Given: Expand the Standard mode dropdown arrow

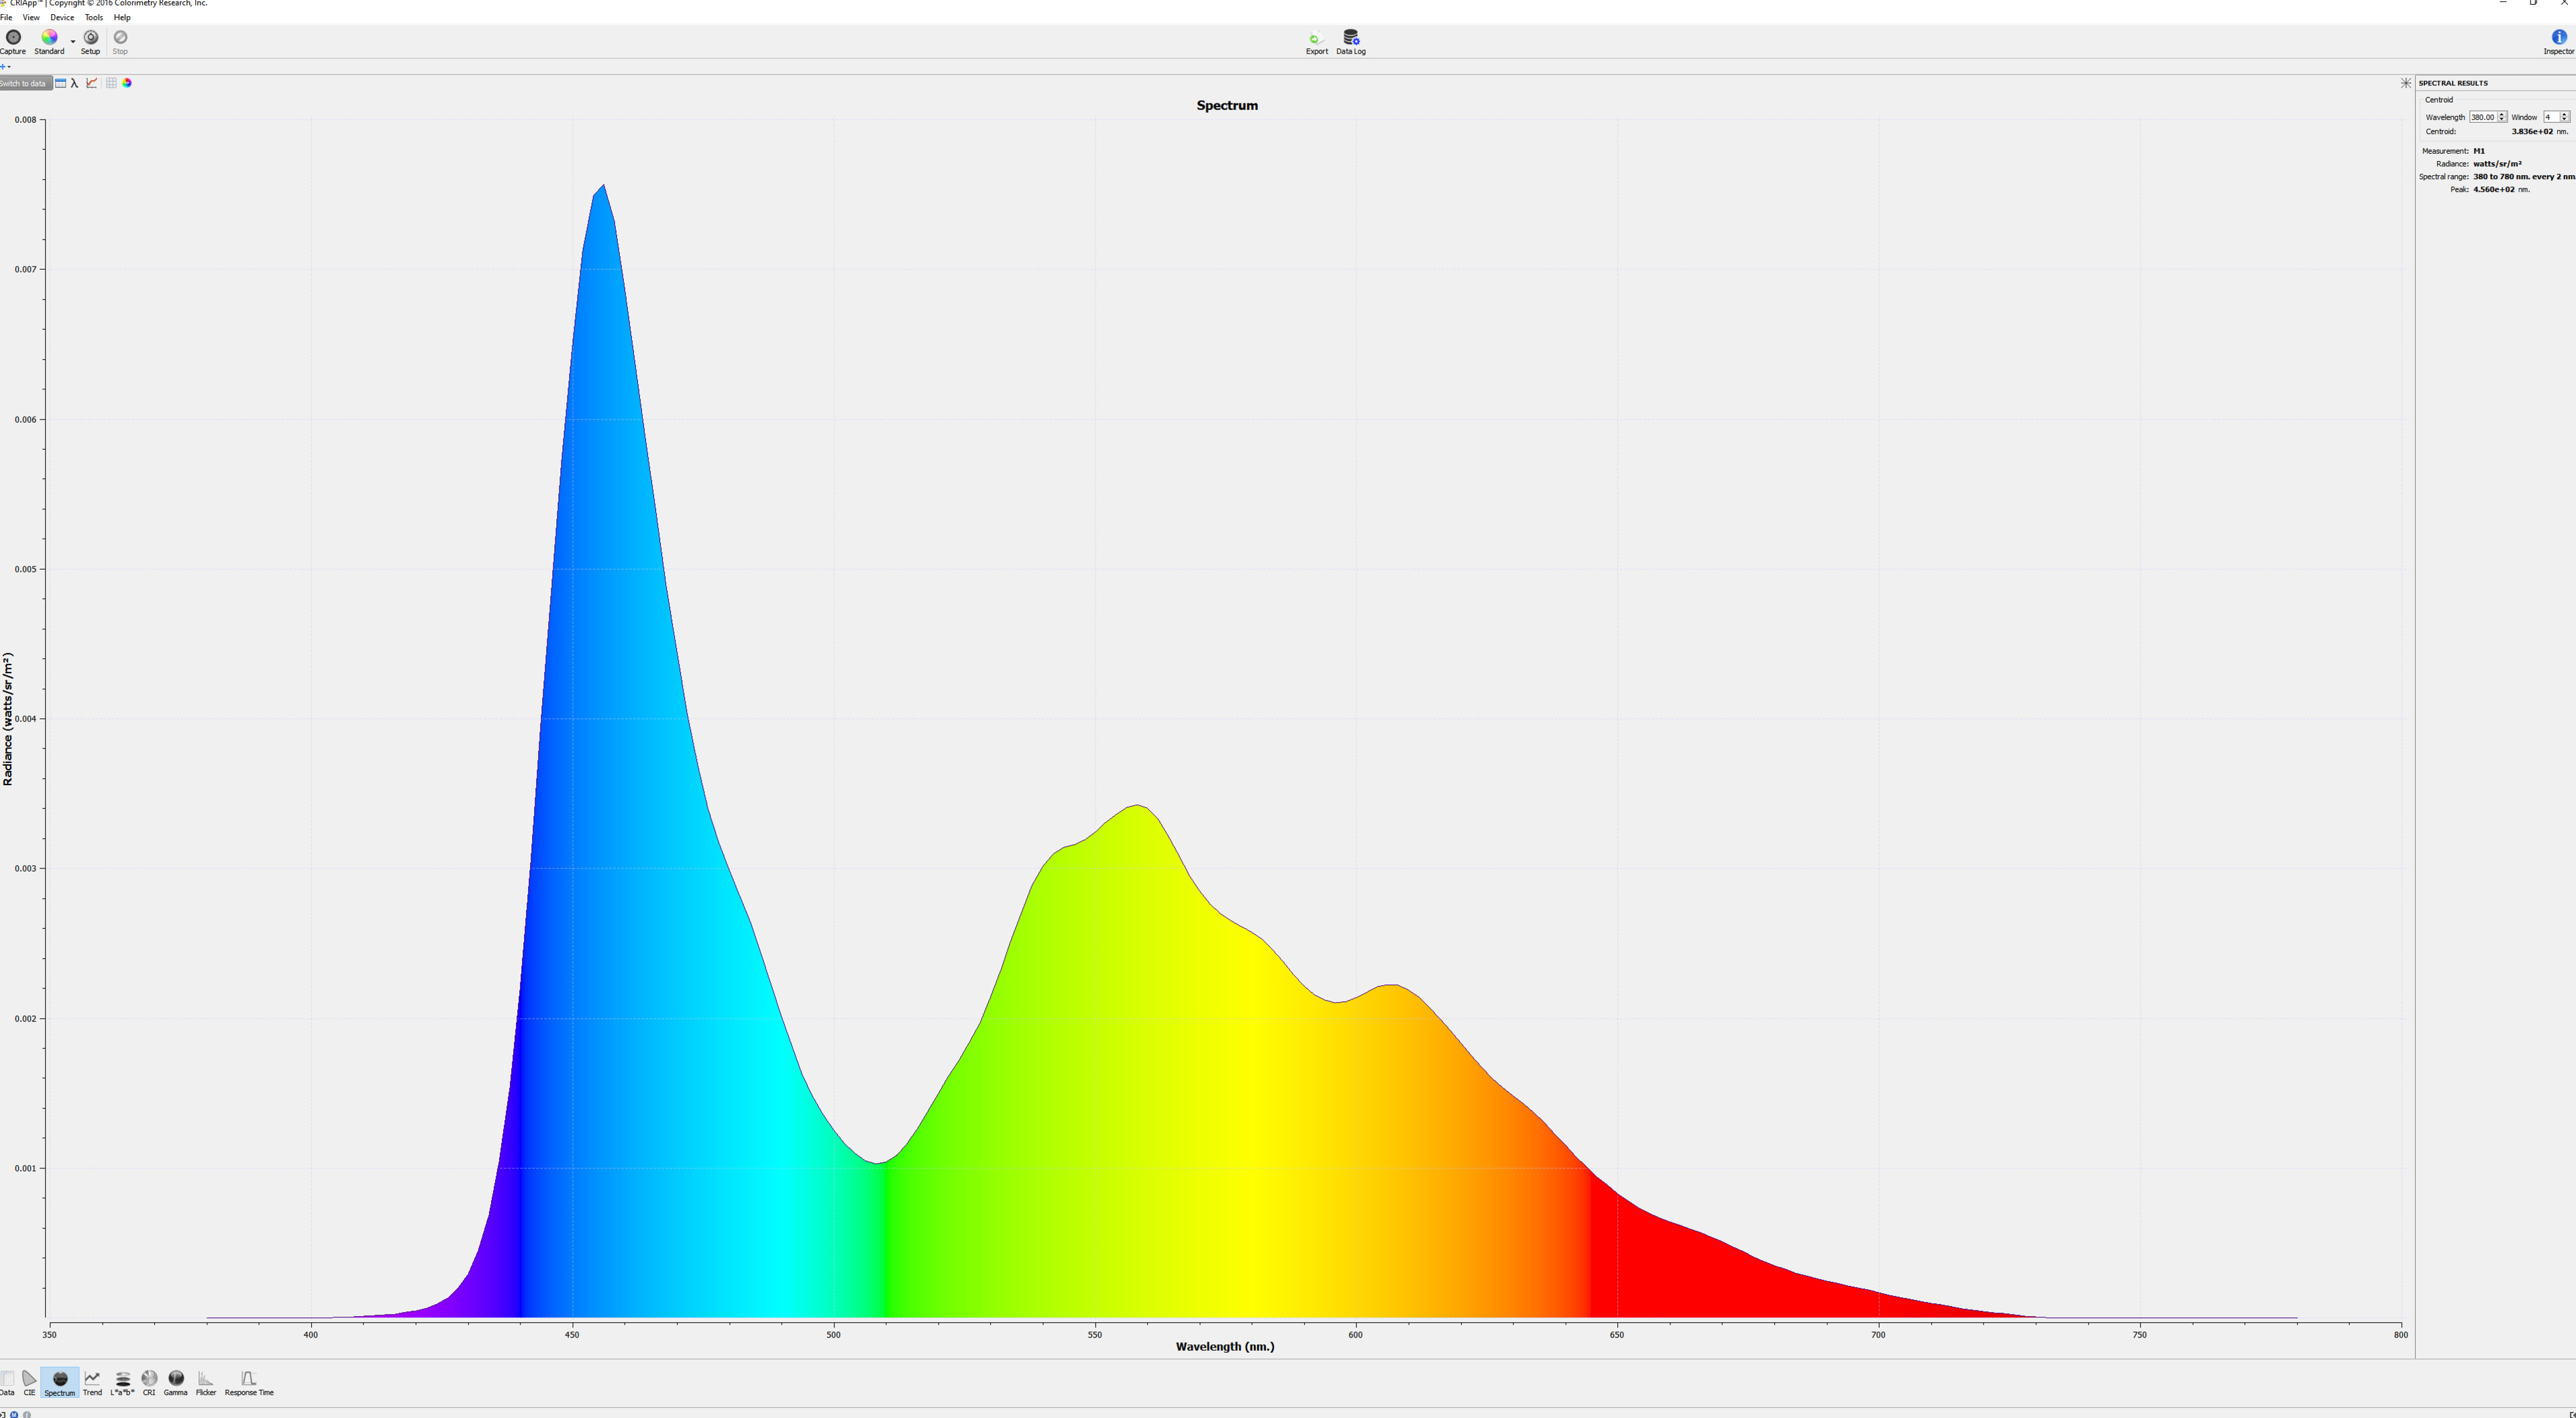Looking at the screenshot, I should pos(73,42).
